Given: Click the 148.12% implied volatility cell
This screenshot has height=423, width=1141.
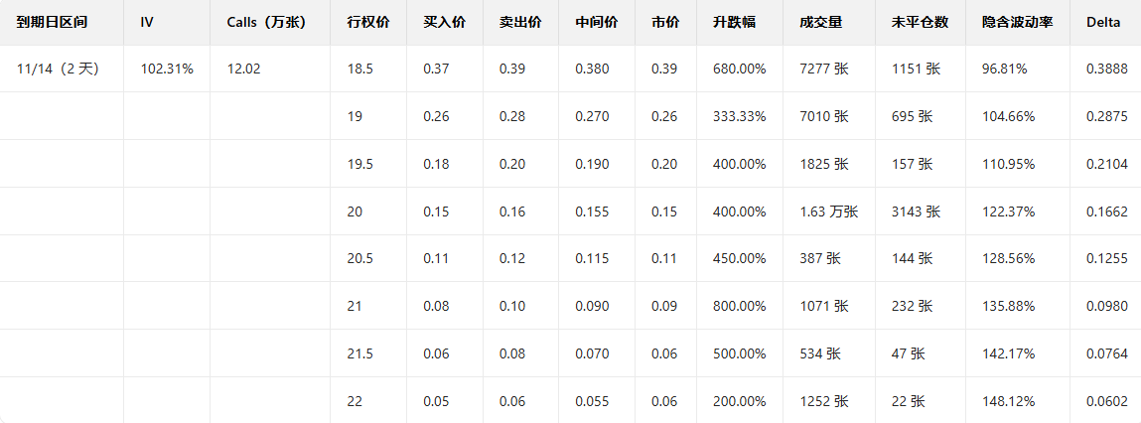Looking at the screenshot, I should pos(1008,401).
